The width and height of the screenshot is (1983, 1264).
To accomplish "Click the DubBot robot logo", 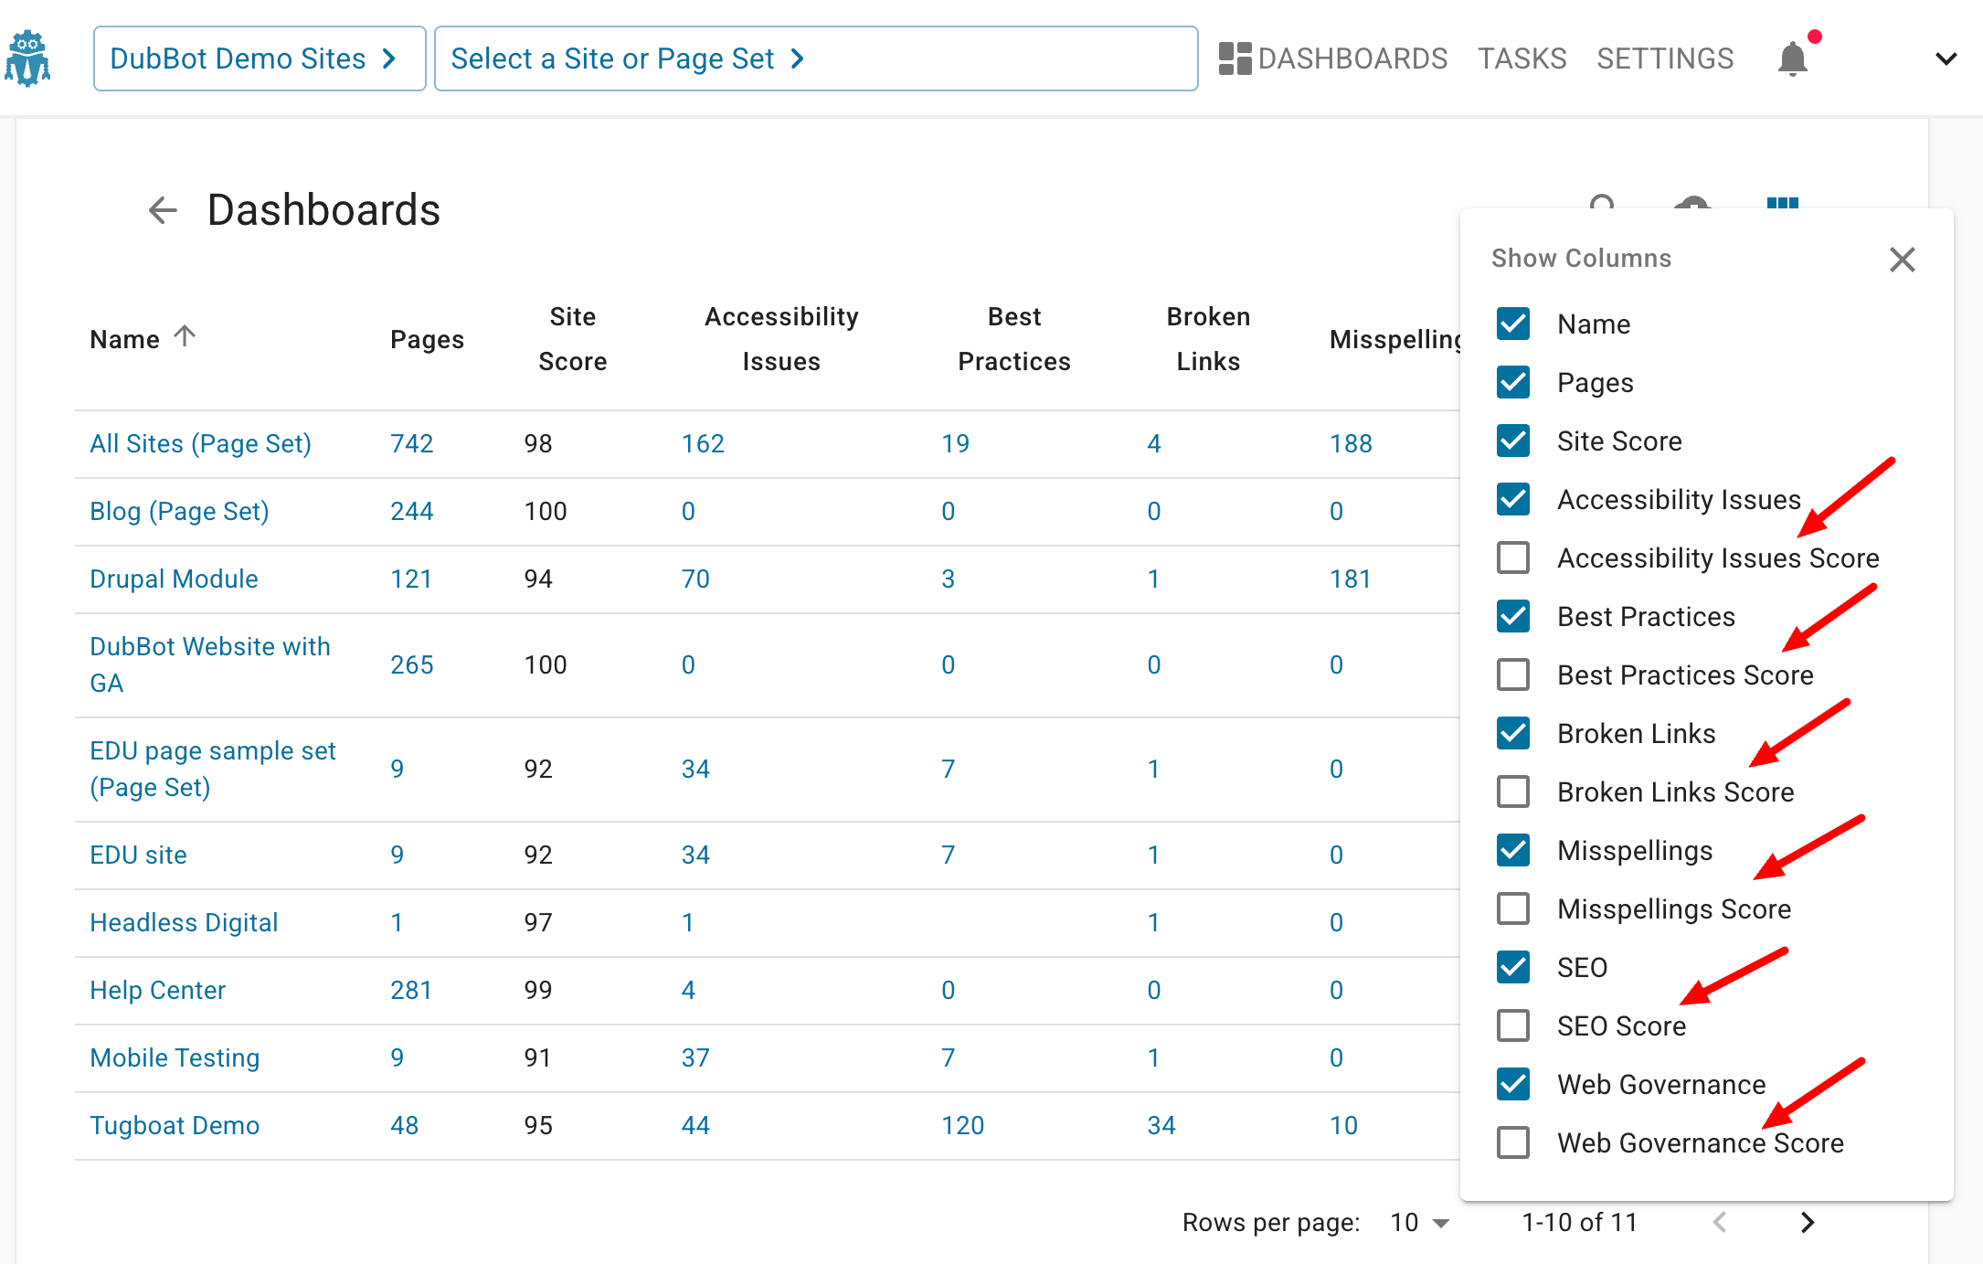I will pyautogui.click(x=27, y=57).
